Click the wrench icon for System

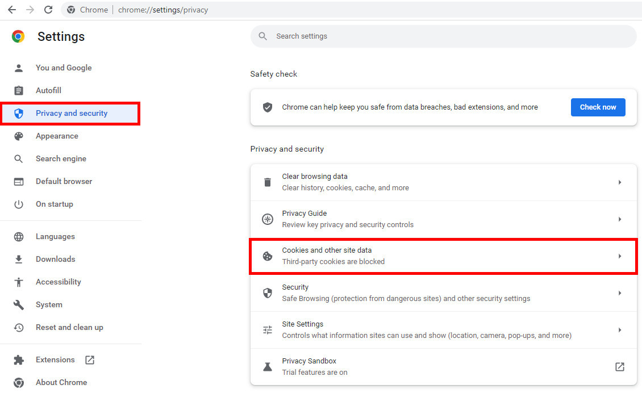point(18,304)
